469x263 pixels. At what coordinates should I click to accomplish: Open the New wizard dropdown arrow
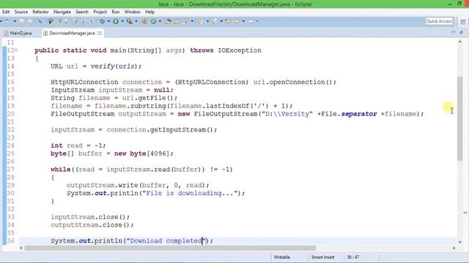pyautogui.click(x=15, y=21)
